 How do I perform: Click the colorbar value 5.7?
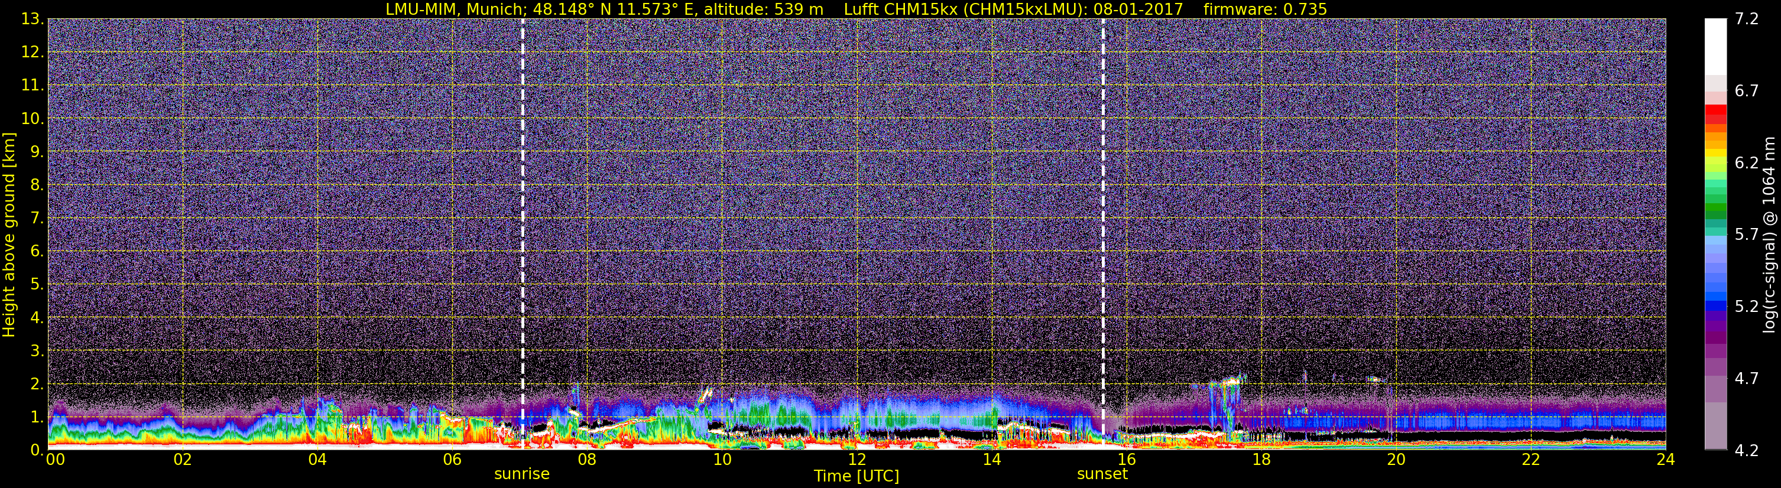click(1747, 235)
